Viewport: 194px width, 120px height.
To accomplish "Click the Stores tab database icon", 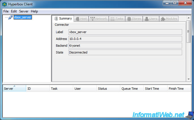I will click(129, 19).
